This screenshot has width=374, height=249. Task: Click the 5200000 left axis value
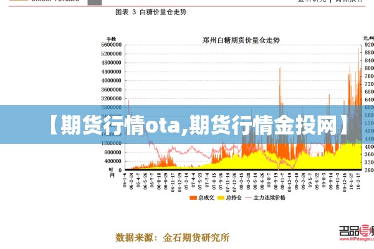[x=111, y=54]
